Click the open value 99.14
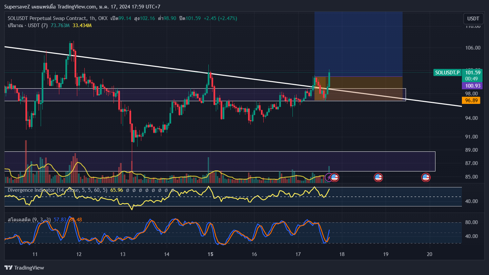This screenshot has height=275, width=489. coord(125,18)
